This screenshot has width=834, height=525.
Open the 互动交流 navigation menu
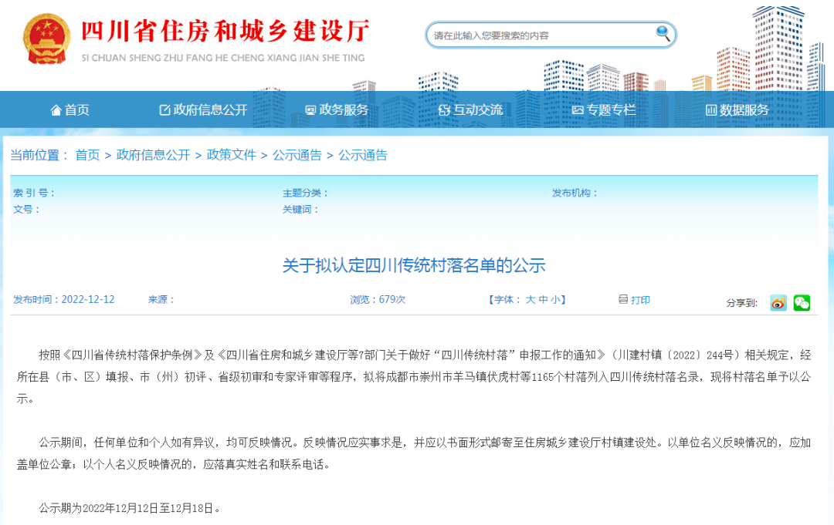click(x=480, y=109)
